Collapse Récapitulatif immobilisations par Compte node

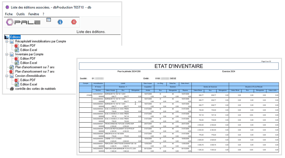[7, 41]
